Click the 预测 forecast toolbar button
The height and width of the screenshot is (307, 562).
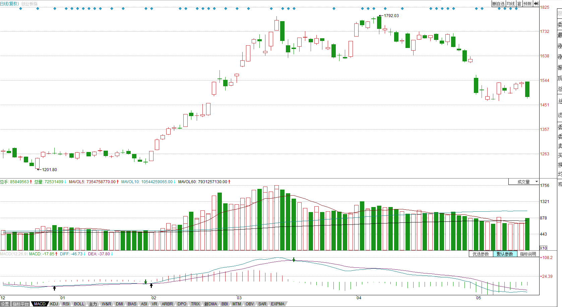[527, 4]
